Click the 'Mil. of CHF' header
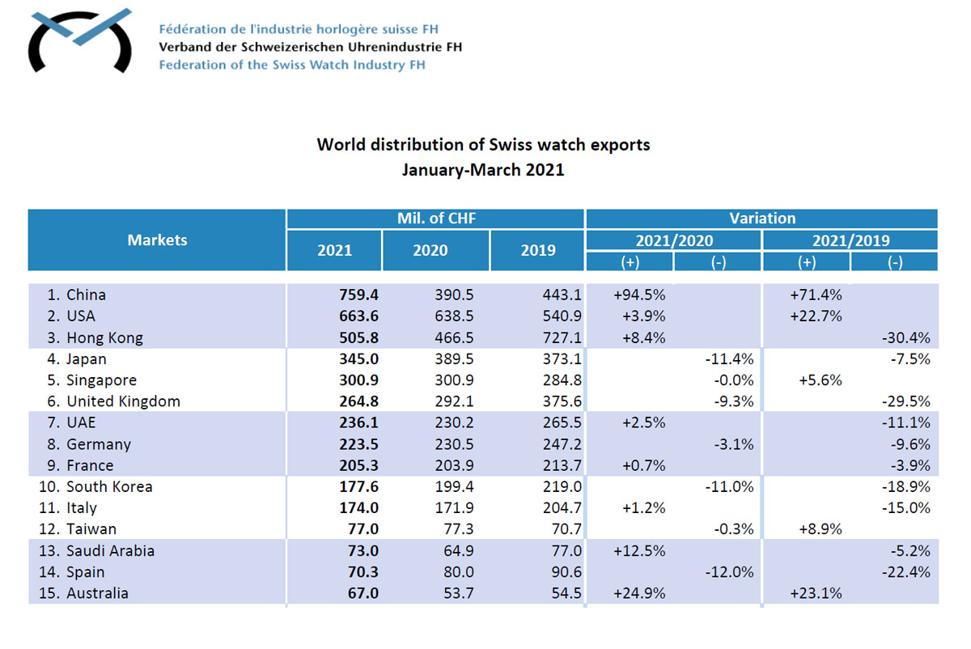 tap(435, 218)
